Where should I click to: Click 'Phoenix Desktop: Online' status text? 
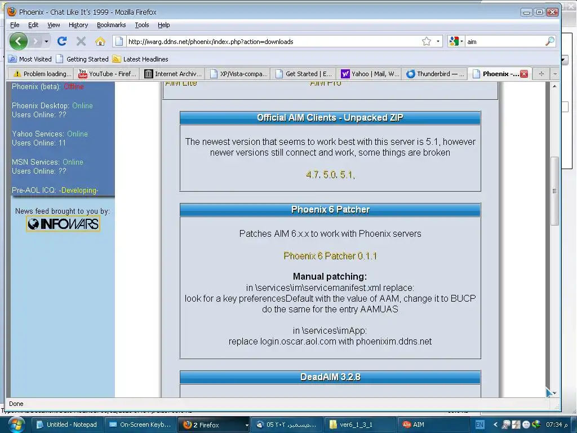click(x=52, y=105)
